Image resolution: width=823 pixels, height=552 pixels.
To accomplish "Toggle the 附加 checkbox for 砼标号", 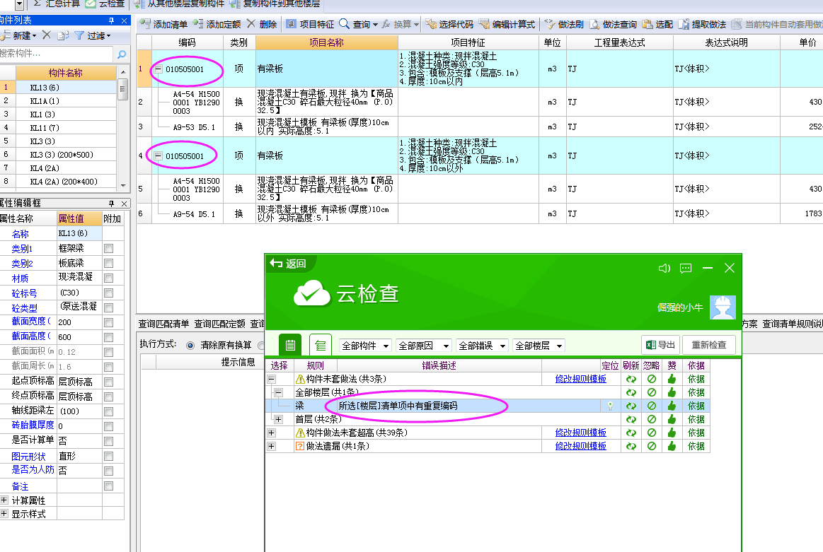I will tap(109, 293).
